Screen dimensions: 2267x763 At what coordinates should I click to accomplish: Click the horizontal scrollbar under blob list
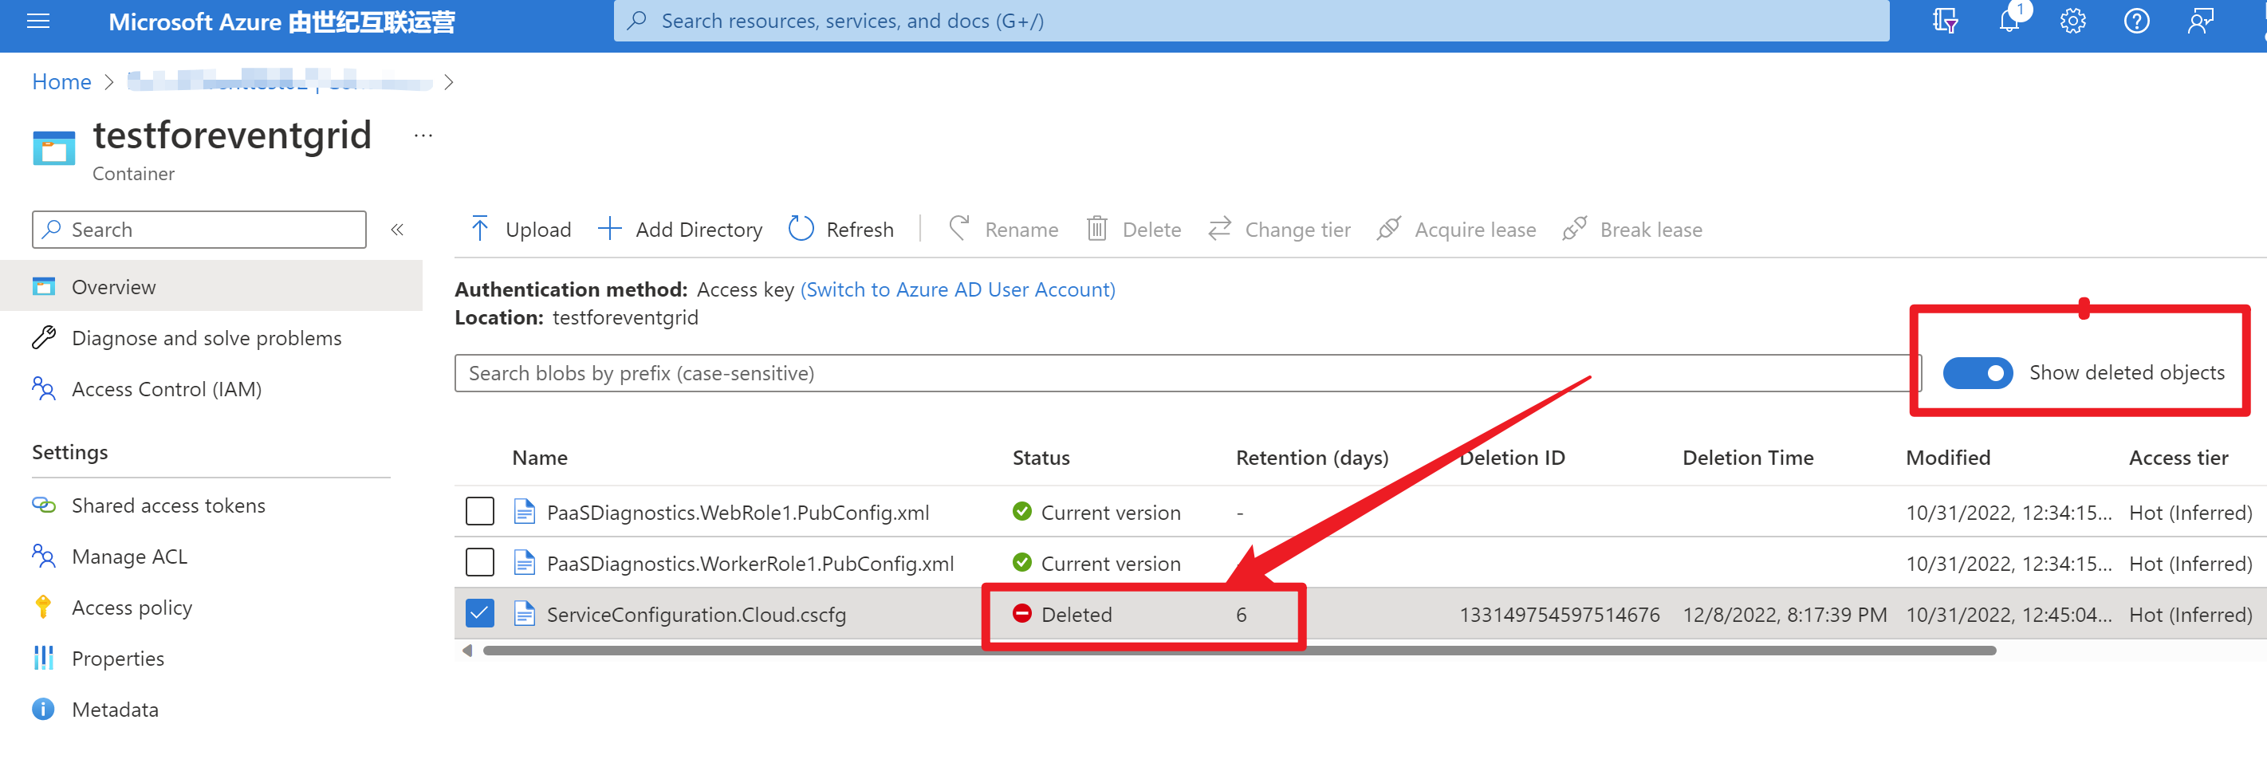(x=1232, y=651)
